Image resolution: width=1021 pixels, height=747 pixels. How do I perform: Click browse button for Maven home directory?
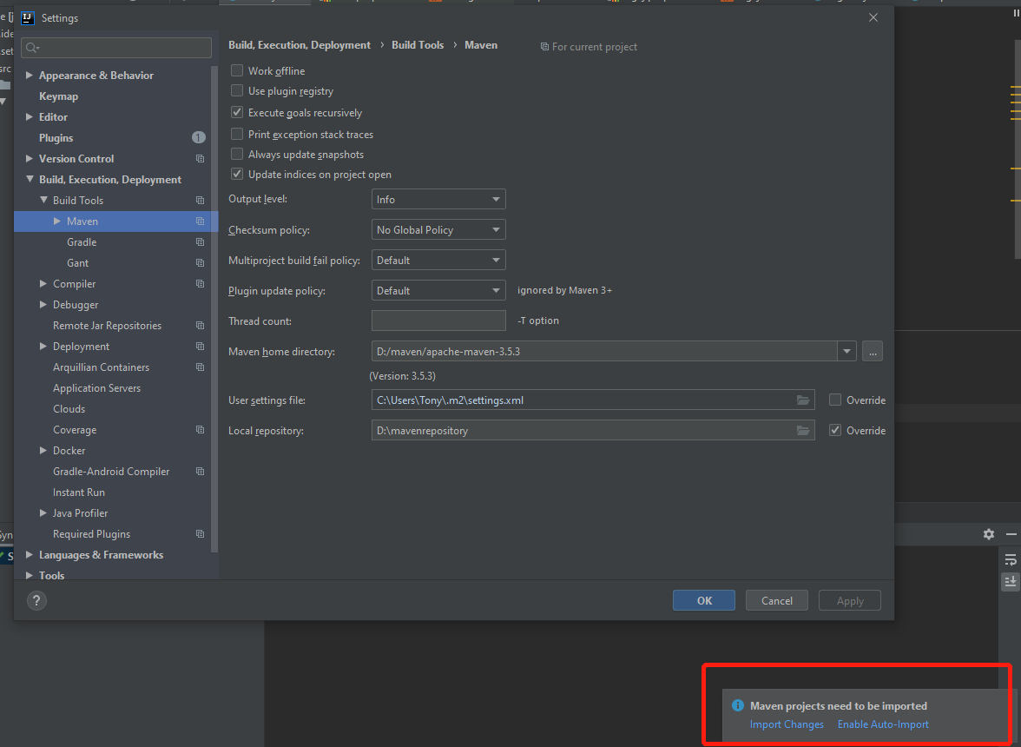873,352
